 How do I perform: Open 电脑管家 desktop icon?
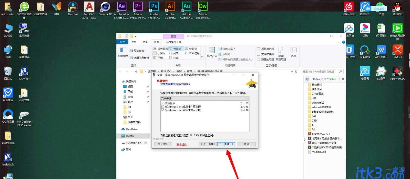[x=8, y=94]
